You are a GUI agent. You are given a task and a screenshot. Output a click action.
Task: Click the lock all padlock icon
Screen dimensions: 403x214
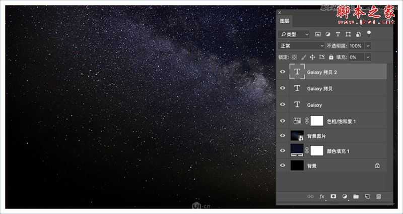pos(331,57)
